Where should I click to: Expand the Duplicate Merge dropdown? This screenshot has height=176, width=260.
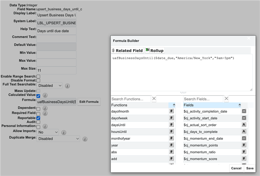coord(58,139)
